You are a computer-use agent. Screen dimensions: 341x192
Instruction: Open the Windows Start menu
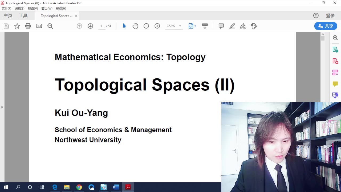(6, 187)
